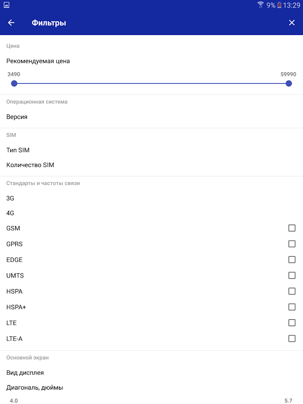This screenshot has height=404, width=303.
Task: Open the Вид дисплея filter
Action: click(152, 373)
